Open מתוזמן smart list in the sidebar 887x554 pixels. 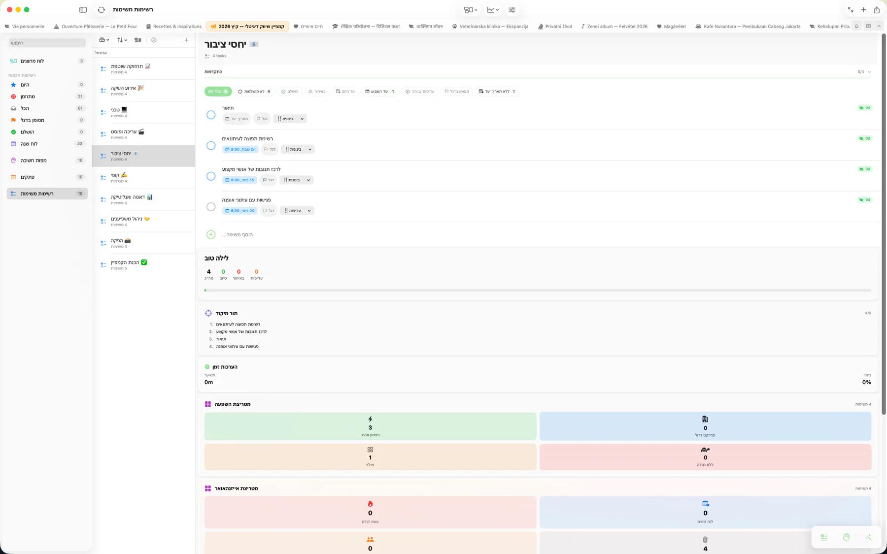point(47,97)
